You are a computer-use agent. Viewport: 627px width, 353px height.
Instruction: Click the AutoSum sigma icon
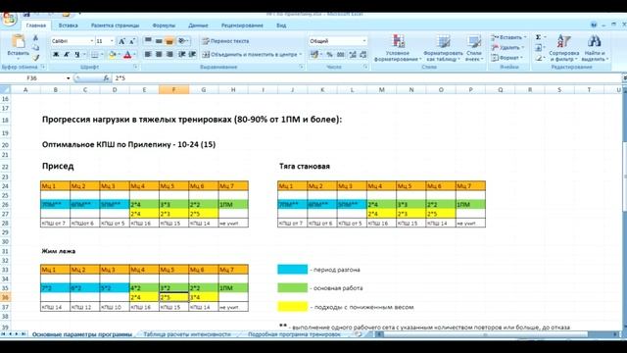(538, 37)
